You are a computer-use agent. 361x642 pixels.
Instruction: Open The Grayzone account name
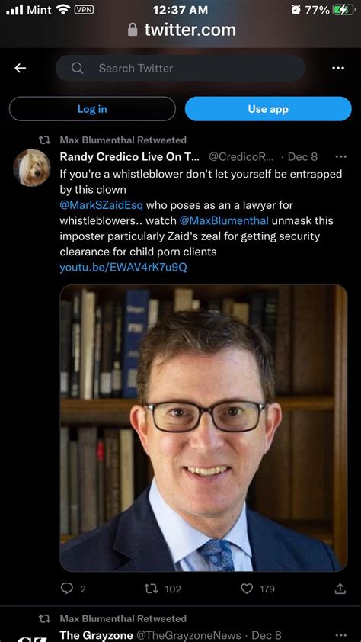pos(97,635)
